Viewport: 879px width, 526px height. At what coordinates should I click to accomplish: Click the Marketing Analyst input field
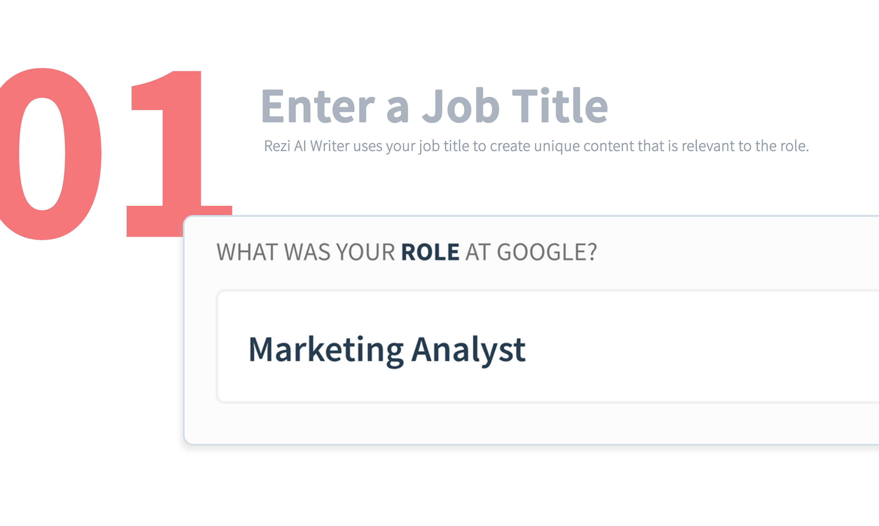tap(548, 347)
